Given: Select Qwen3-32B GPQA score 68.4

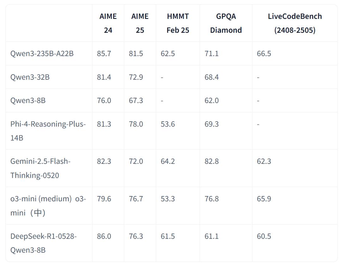Looking at the screenshot, I should point(212,77).
